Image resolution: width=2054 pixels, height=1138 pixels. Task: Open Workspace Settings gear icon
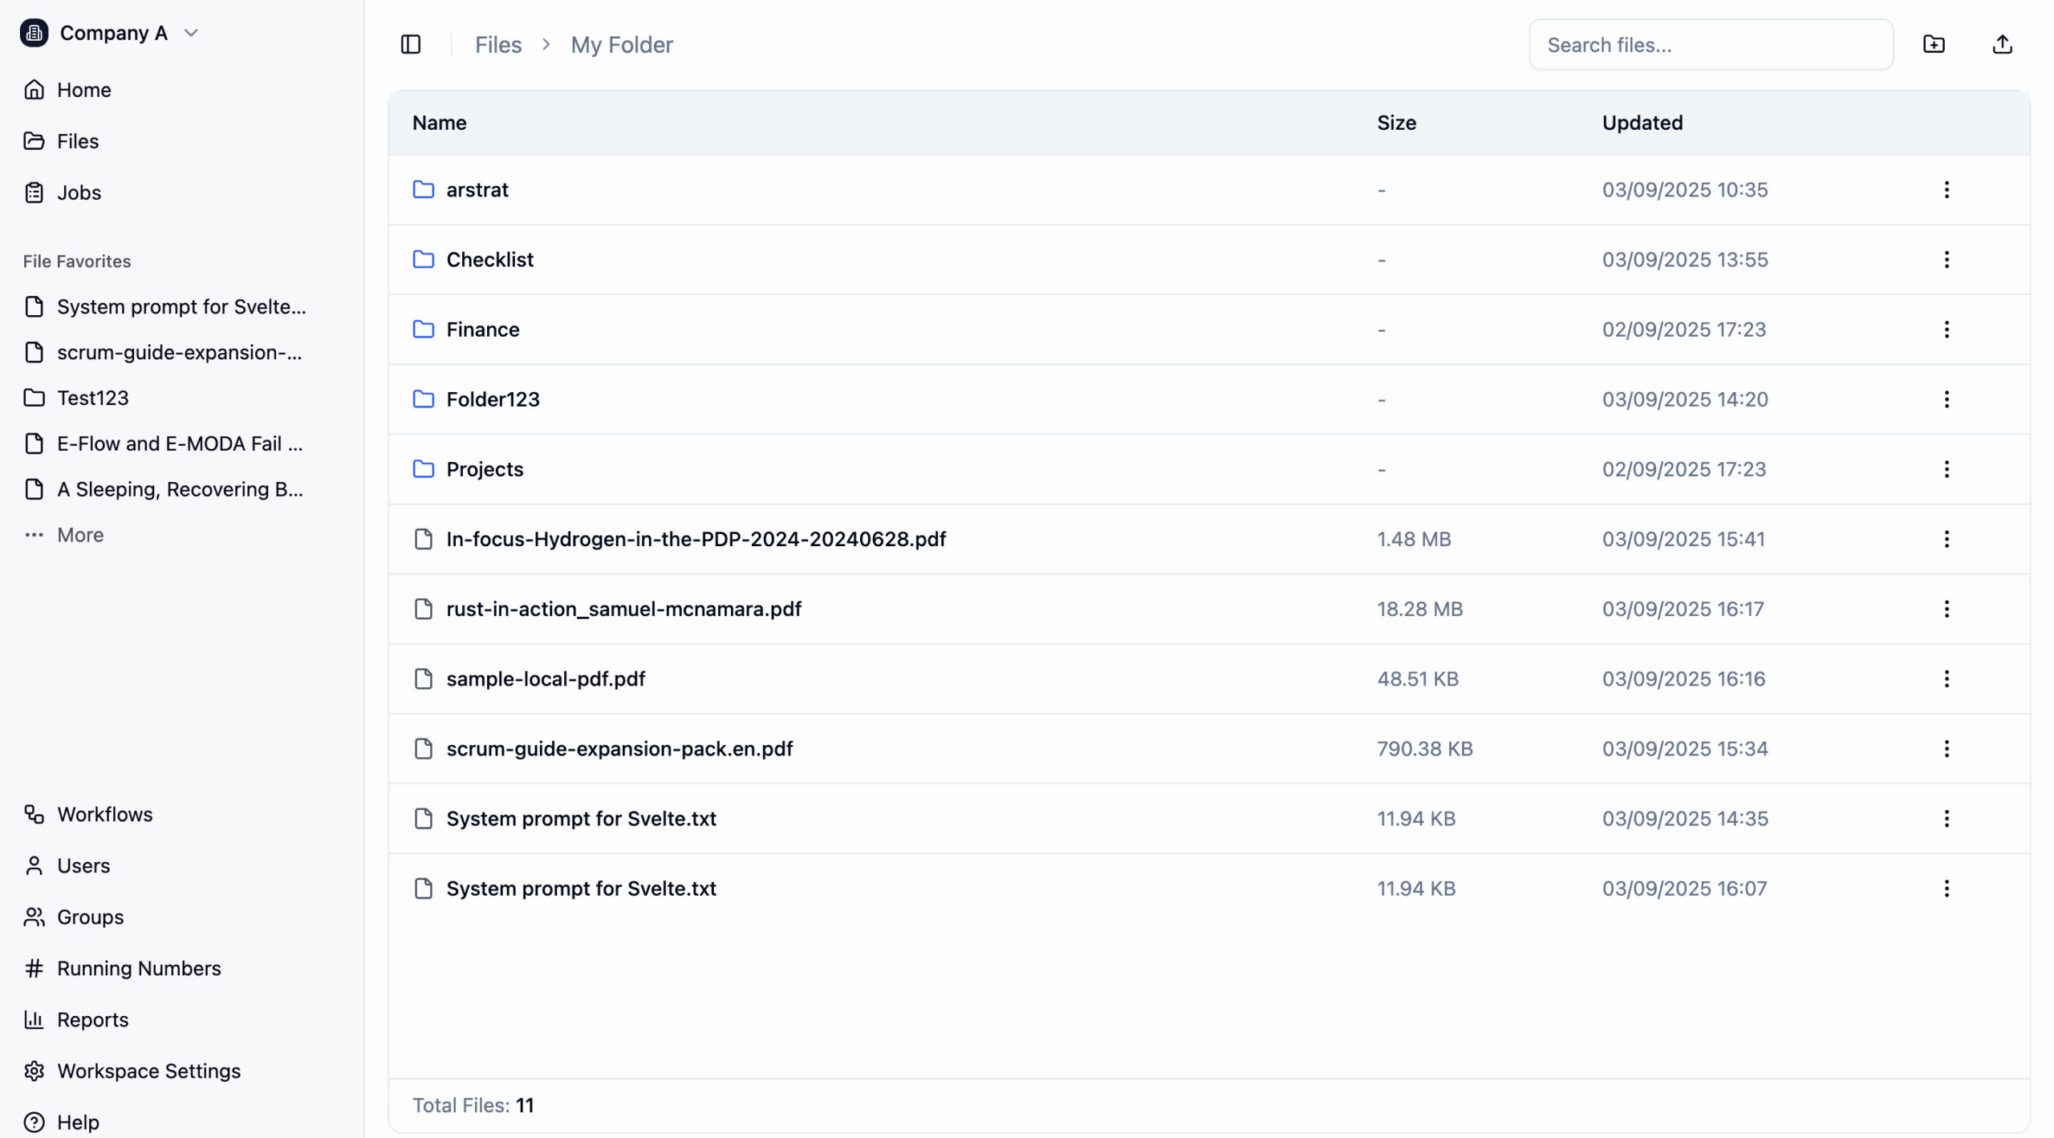point(34,1071)
